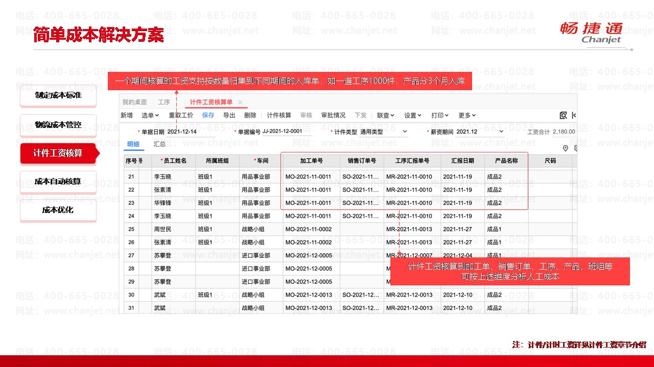Image resolution: width=654 pixels, height=367 pixels.
Task: Click the 加工单号 column header
Action: [x=311, y=161]
